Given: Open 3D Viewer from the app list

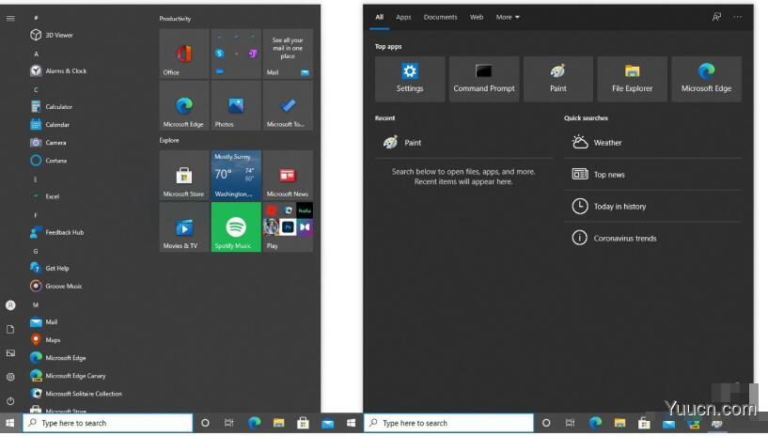Looking at the screenshot, I should coord(52,35).
